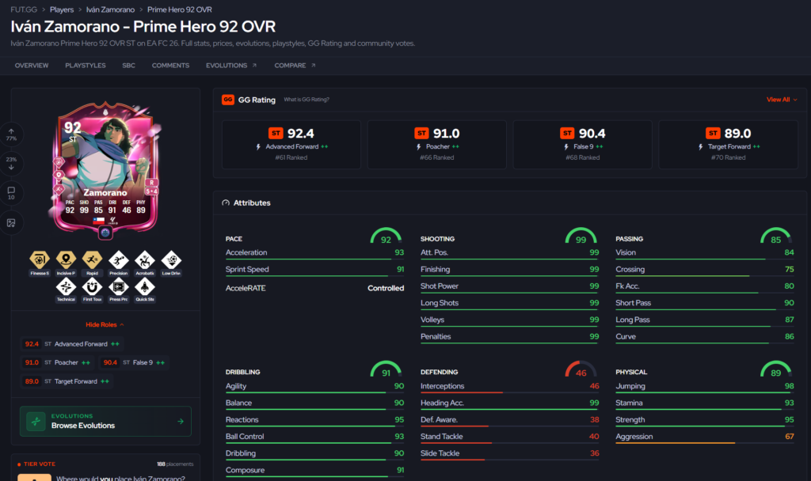This screenshot has height=481, width=811.
Task: Click the 90.4 ST False 9 role chip
Action: coord(134,362)
